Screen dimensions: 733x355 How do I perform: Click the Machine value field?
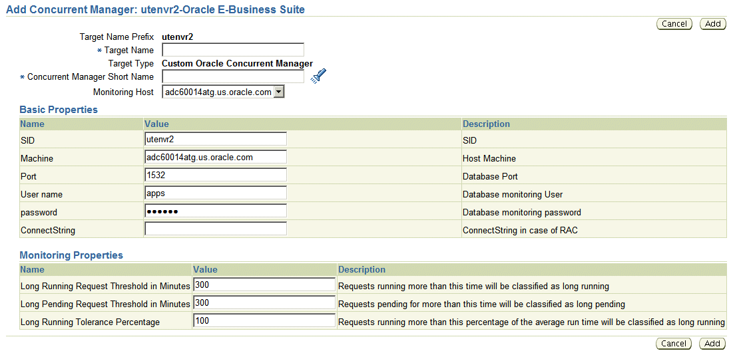[x=216, y=157]
